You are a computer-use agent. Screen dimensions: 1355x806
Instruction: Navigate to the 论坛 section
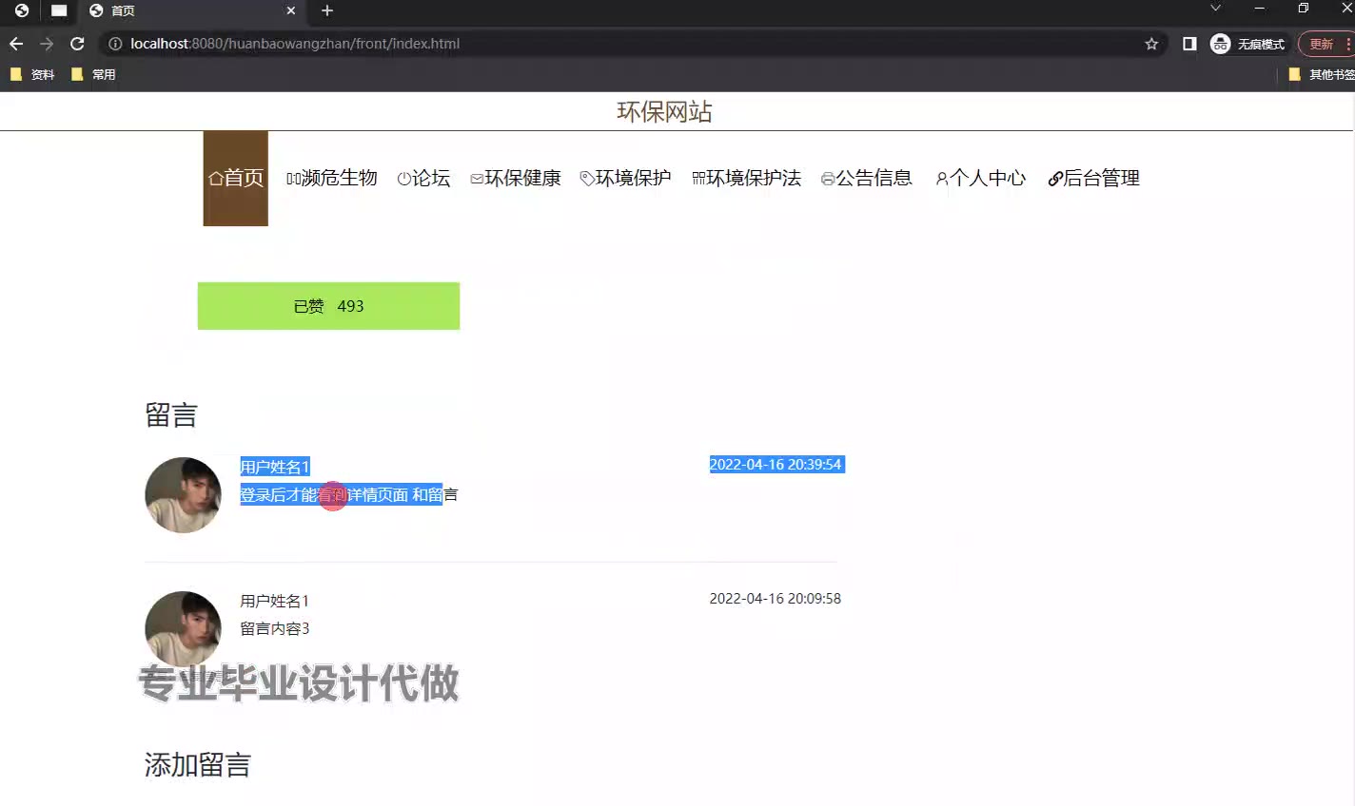pyautogui.click(x=423, y=179)
